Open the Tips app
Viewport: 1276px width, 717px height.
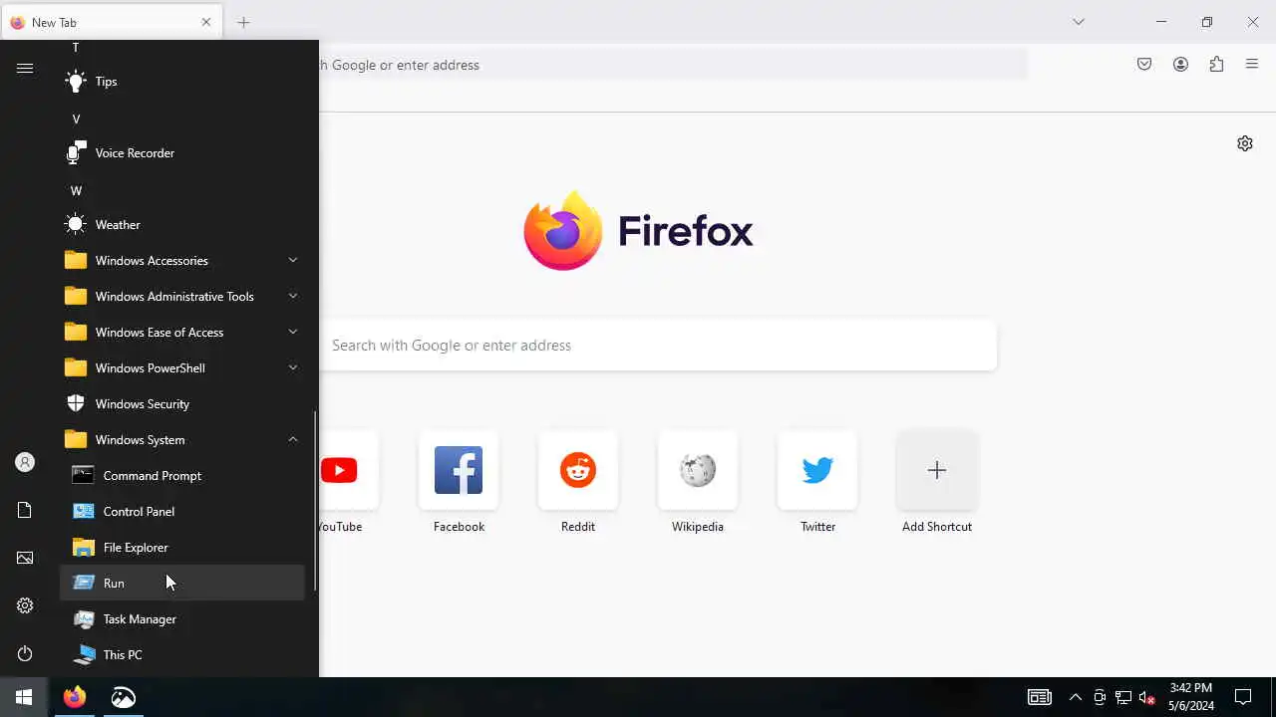[182, 82]
